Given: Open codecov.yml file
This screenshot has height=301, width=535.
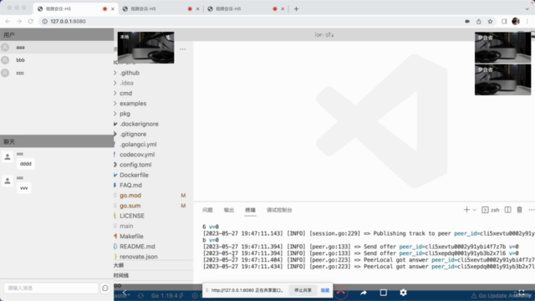Looking at the screenshot, I should [x=137, y=155].
